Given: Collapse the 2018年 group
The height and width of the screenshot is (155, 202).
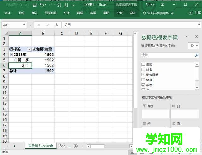Looking at the screenshot, I should [11, 55].
